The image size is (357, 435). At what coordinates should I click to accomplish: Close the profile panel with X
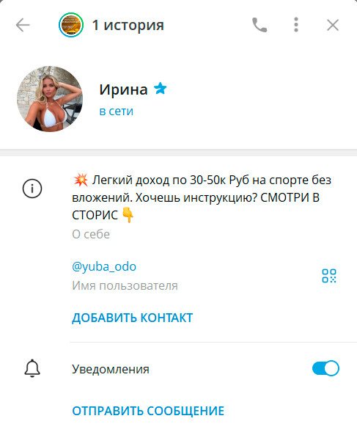pyautogui.click(x=333, y=25)
